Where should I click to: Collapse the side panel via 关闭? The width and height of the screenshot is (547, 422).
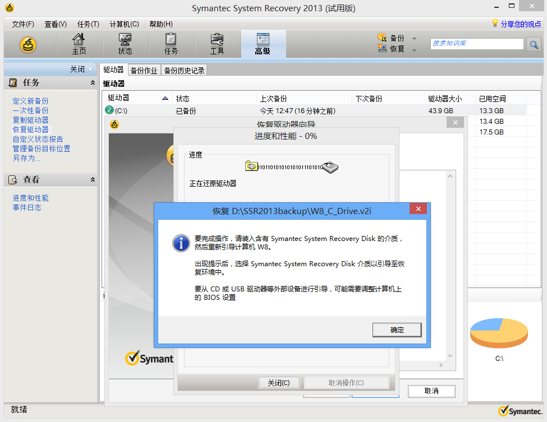[x=80, y=69]
